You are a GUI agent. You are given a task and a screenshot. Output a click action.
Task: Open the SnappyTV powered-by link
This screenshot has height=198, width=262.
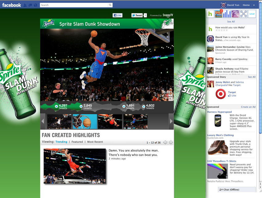click(x=168, y=15)
